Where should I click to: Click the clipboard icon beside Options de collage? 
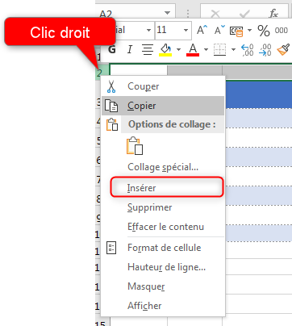point(112,124)
